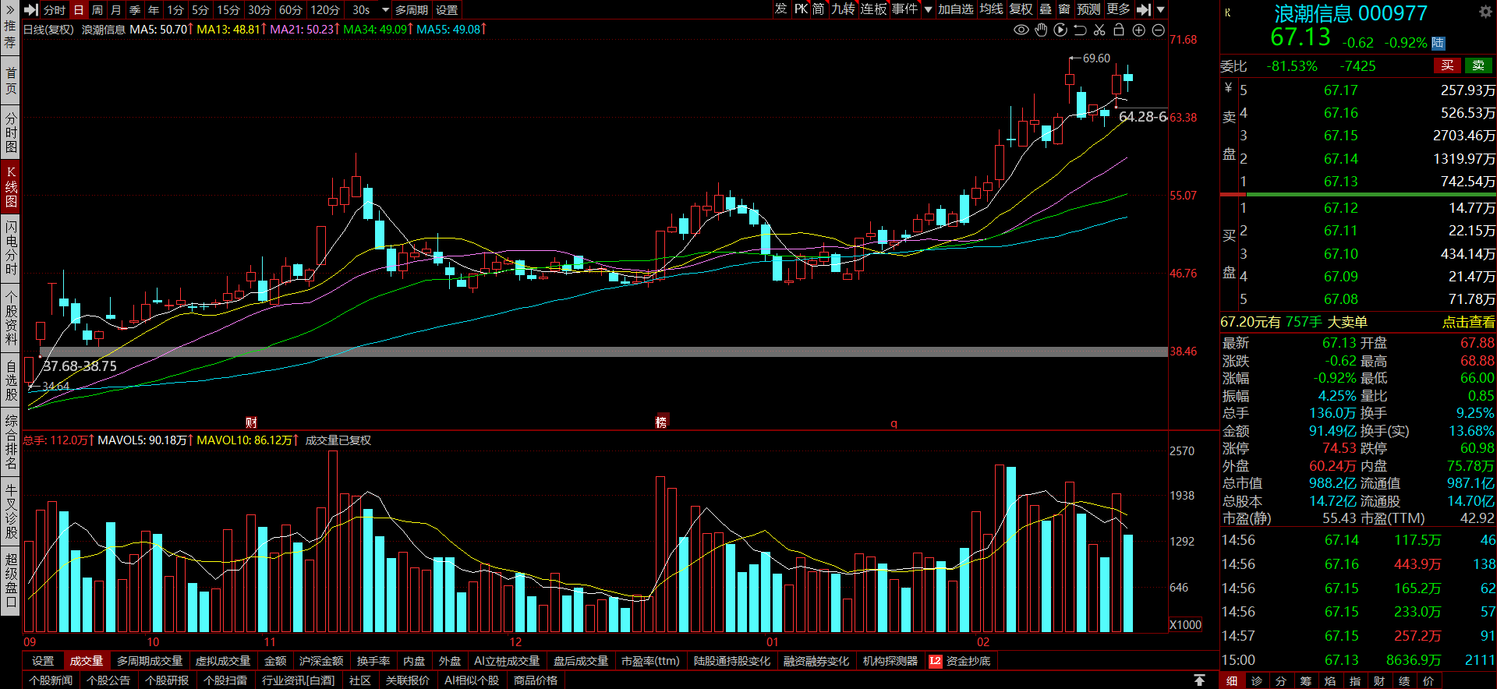Toggle the chart lock icon
This screenshot has height=689, width=1497.
1119,30
